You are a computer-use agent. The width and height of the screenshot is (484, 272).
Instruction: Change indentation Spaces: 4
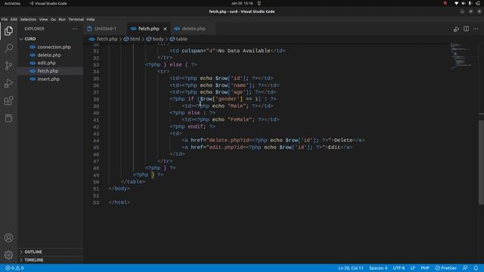(378, 268)
